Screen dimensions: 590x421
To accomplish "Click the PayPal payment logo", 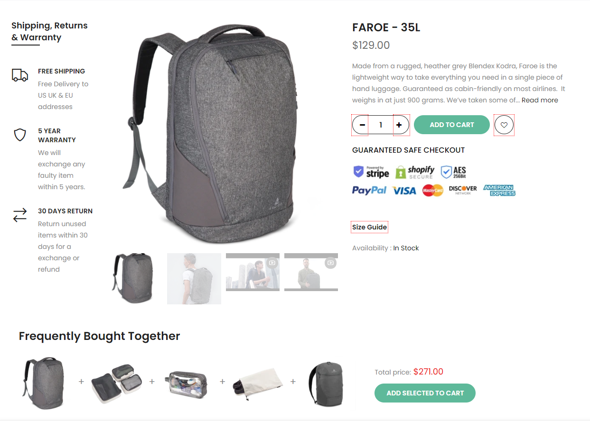I will (x=369, y=191).
